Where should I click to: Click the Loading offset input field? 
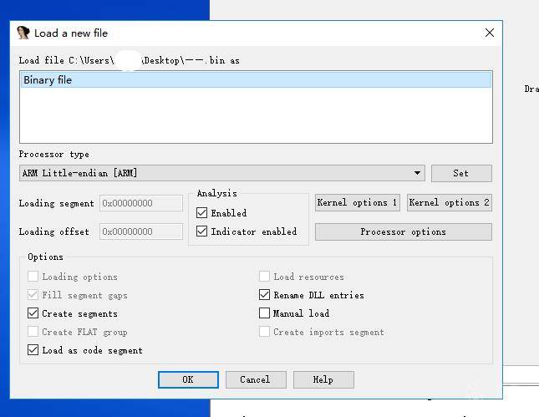(x=141, y=231)
